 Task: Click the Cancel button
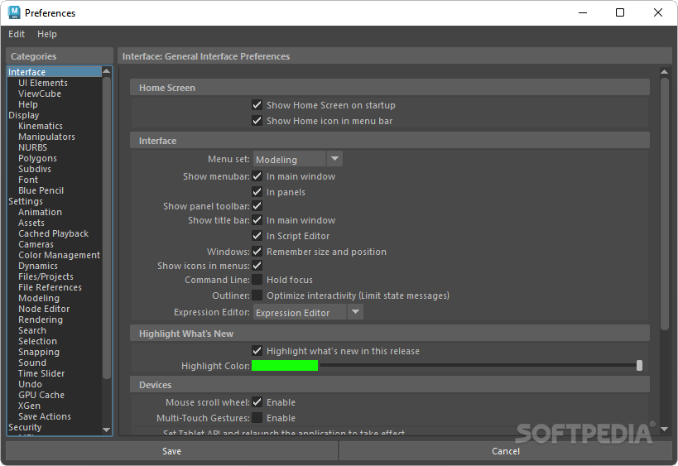click(506, 451)
